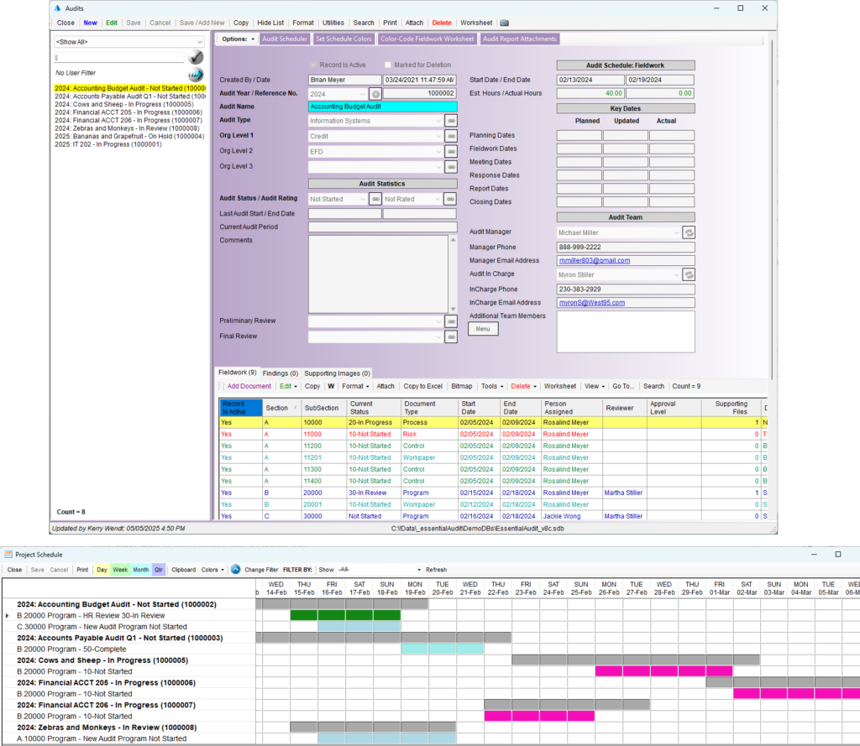
Task: Click the blue arrows user filter icon
Action: 195,75
